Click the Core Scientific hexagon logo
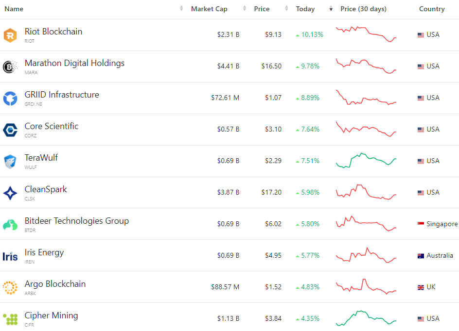 [10, 130]
